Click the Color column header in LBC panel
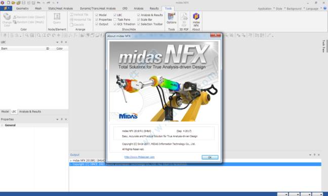The width and height of the screenshot is (328, 196). pyautogui.click(x=59, y=49)
